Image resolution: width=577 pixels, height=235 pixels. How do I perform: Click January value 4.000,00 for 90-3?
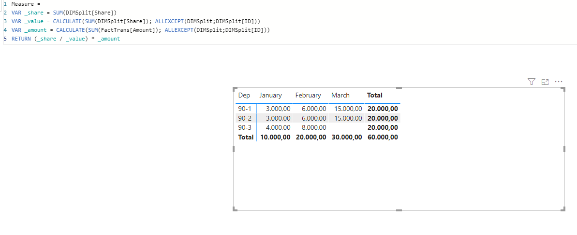pyautogui.click(x=278, y=128)
